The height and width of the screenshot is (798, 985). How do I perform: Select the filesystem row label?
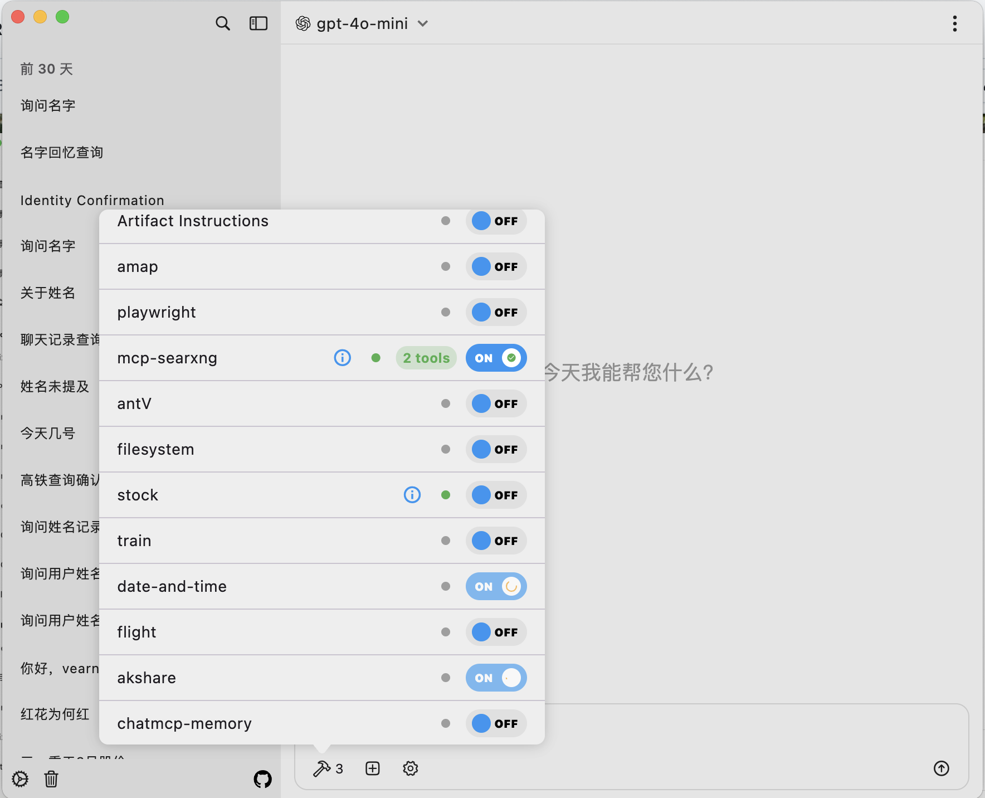[x=155, y=450]
